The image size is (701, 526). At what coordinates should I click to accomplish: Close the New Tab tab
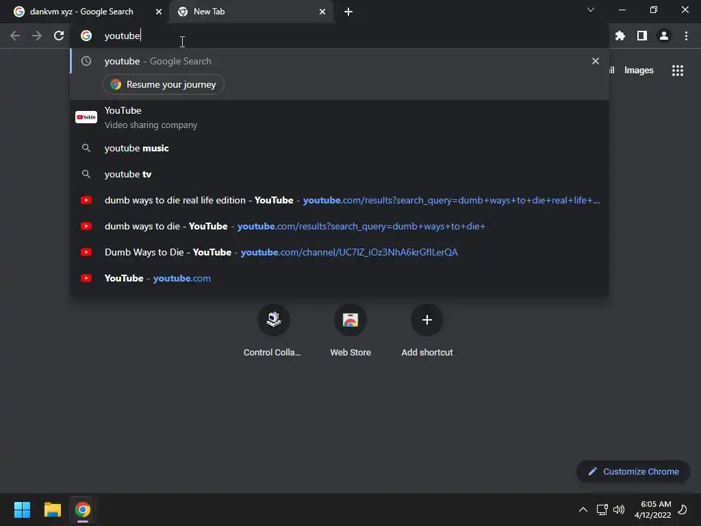[322, 12]
